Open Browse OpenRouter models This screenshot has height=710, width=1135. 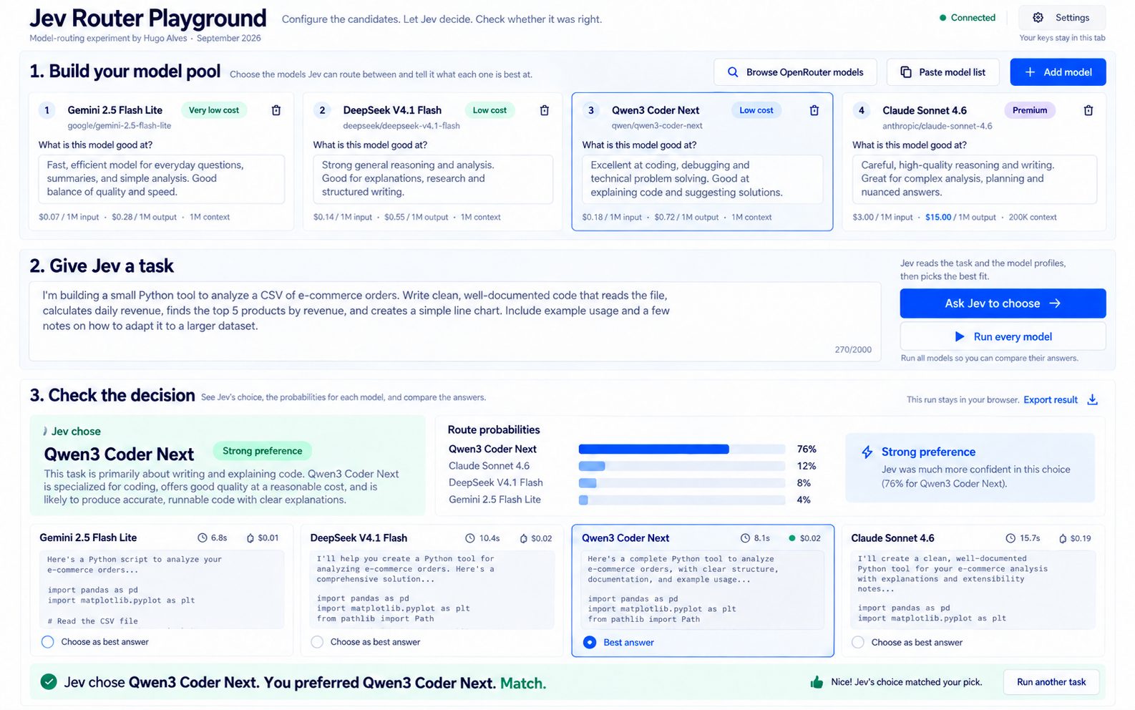tap(795, 72)
